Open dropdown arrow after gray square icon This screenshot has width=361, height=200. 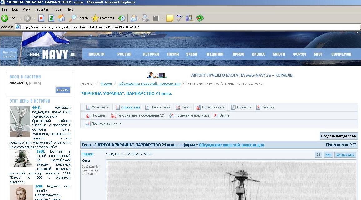162,18
